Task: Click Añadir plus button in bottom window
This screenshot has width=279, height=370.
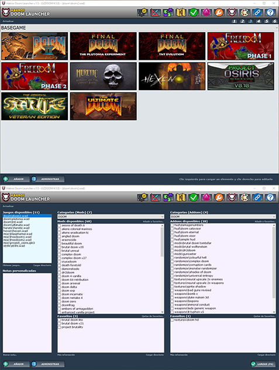Action: coord(16,364)
